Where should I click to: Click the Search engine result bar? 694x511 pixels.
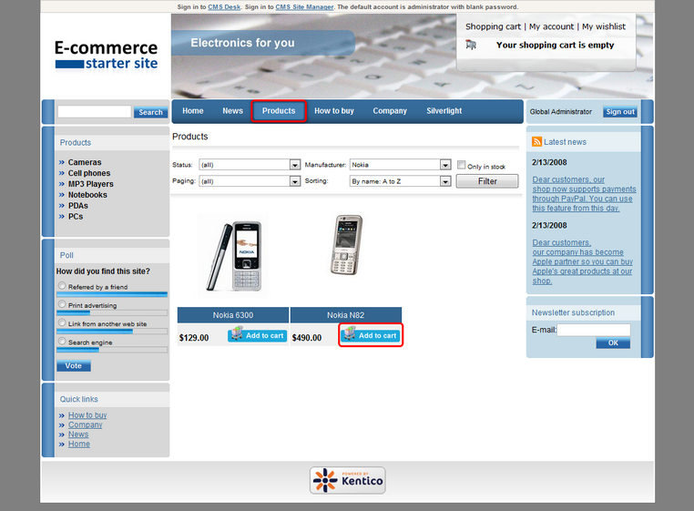coord(112,350)
